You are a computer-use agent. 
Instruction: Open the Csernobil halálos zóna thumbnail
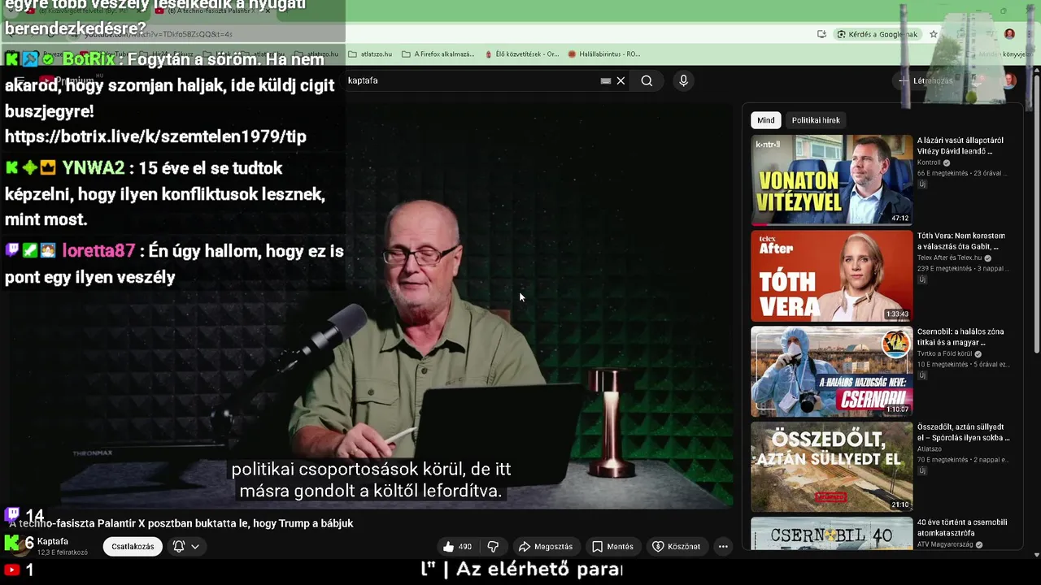pos(831,371)
